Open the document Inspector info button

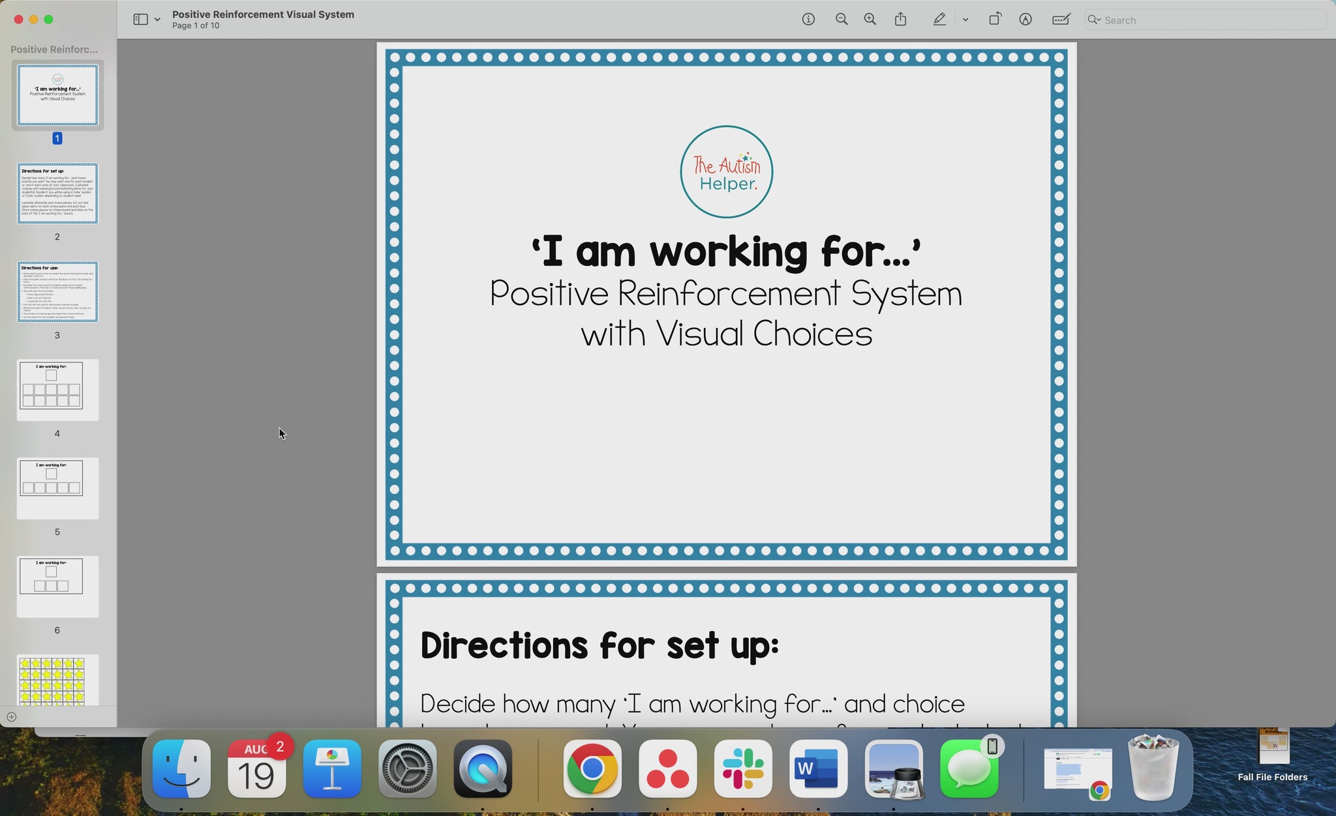[x=808, y=20]
